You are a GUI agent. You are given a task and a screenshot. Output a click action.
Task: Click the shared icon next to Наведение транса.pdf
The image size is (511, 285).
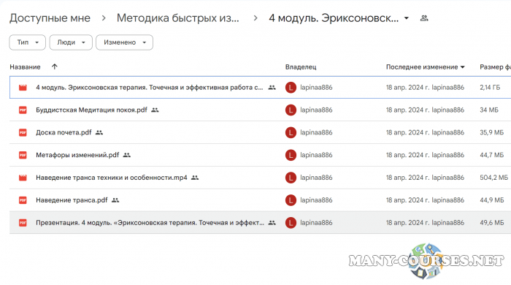[115, 200]
